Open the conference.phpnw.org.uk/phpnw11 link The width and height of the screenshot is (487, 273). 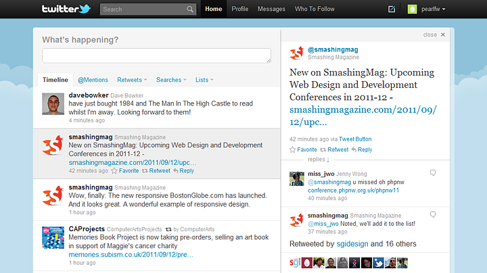(354, 190)
